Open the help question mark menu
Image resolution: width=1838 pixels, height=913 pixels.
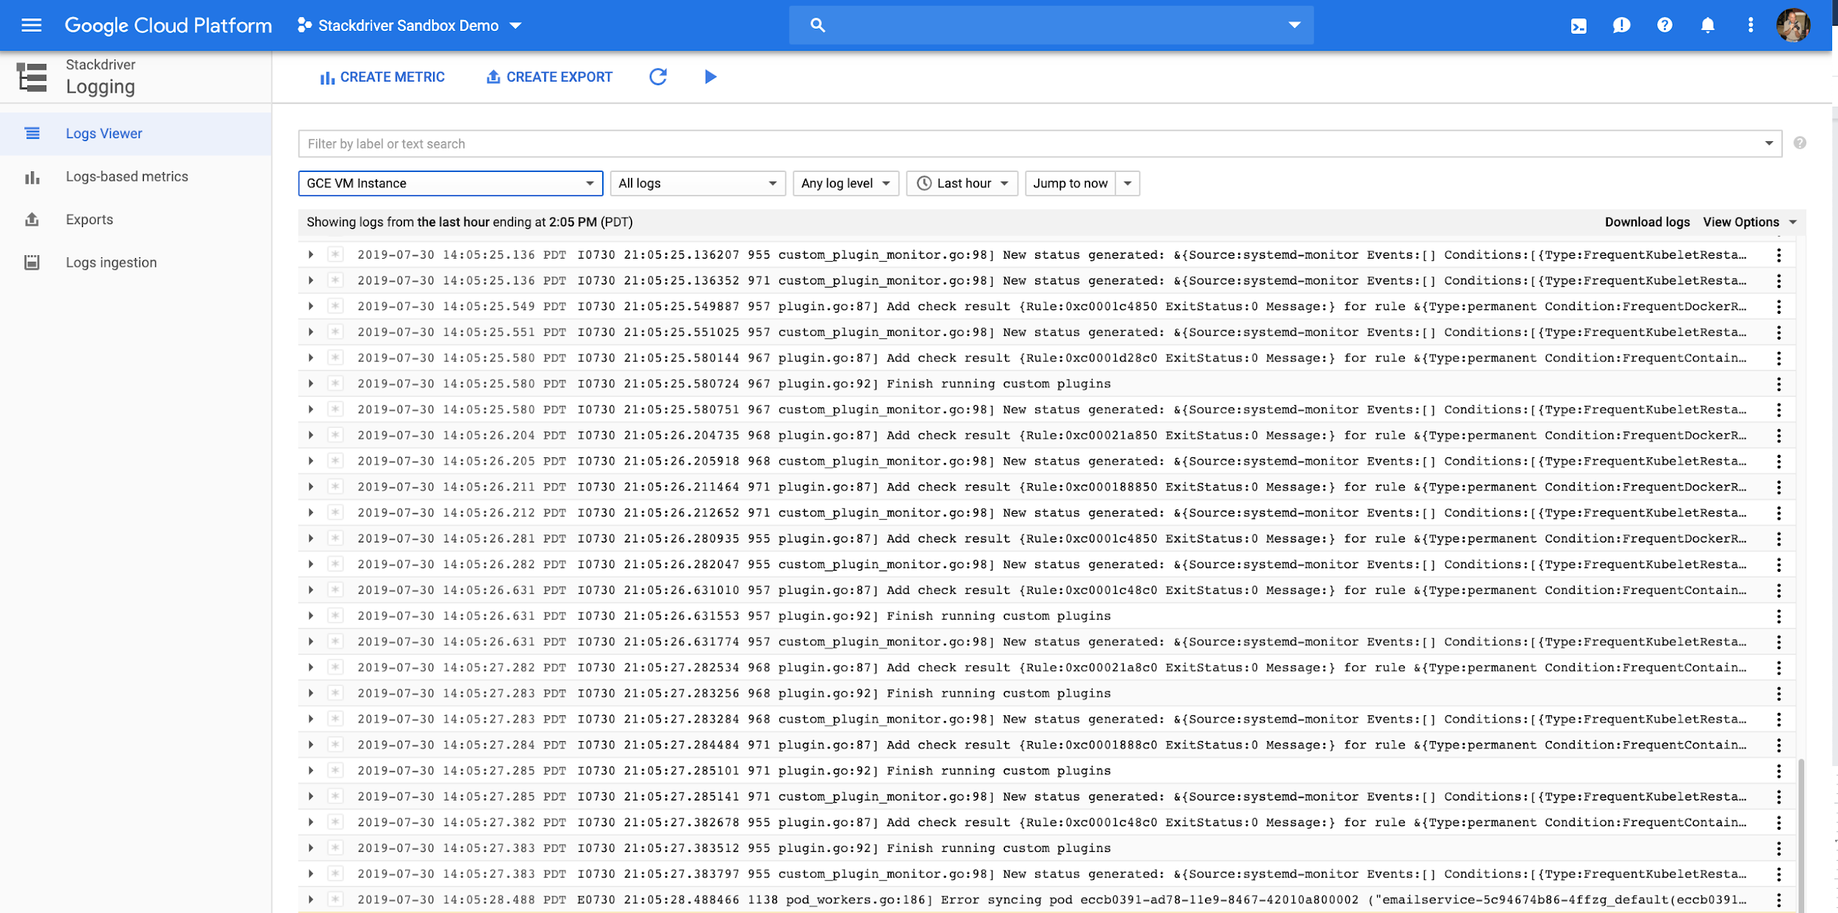[x=1664, y=26]
